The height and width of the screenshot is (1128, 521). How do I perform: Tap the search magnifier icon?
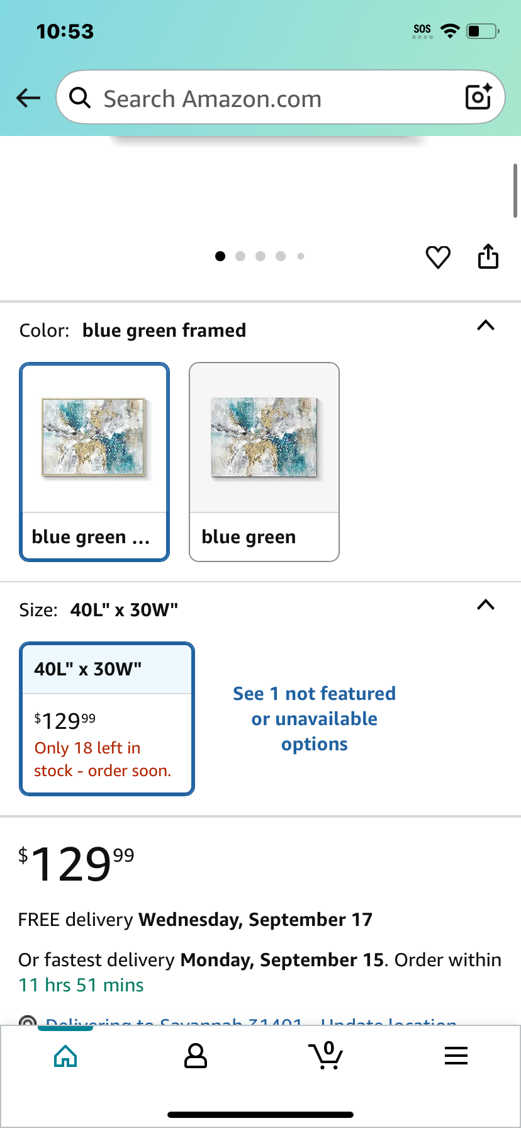click(80, 98)
